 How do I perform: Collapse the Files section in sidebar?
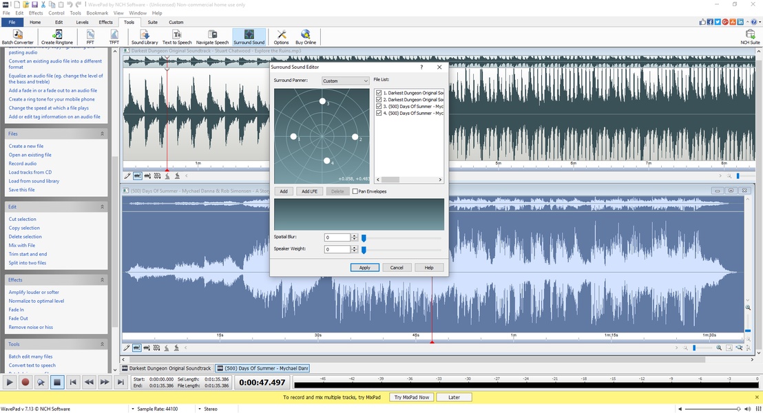coord(102,134)
